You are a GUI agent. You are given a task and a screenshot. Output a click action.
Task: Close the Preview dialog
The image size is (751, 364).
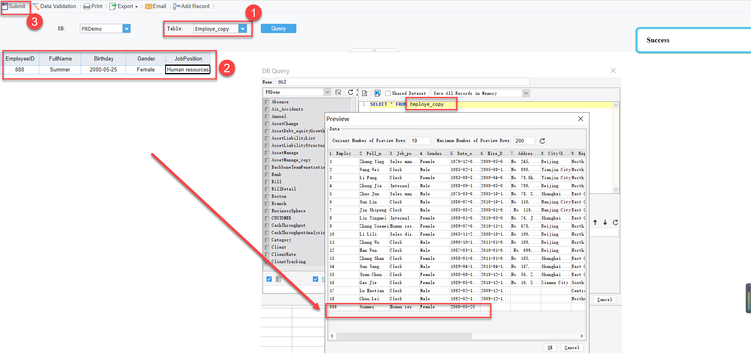pos(581,119)
